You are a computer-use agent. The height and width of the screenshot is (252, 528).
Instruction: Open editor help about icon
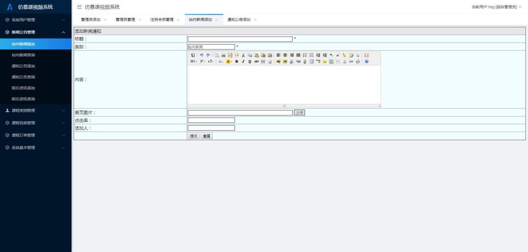point(367,61)
